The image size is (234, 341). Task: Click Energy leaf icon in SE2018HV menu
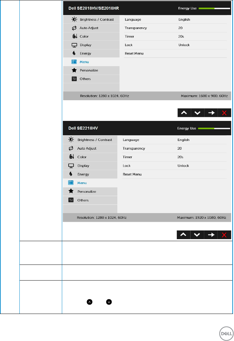coord(74,53)
